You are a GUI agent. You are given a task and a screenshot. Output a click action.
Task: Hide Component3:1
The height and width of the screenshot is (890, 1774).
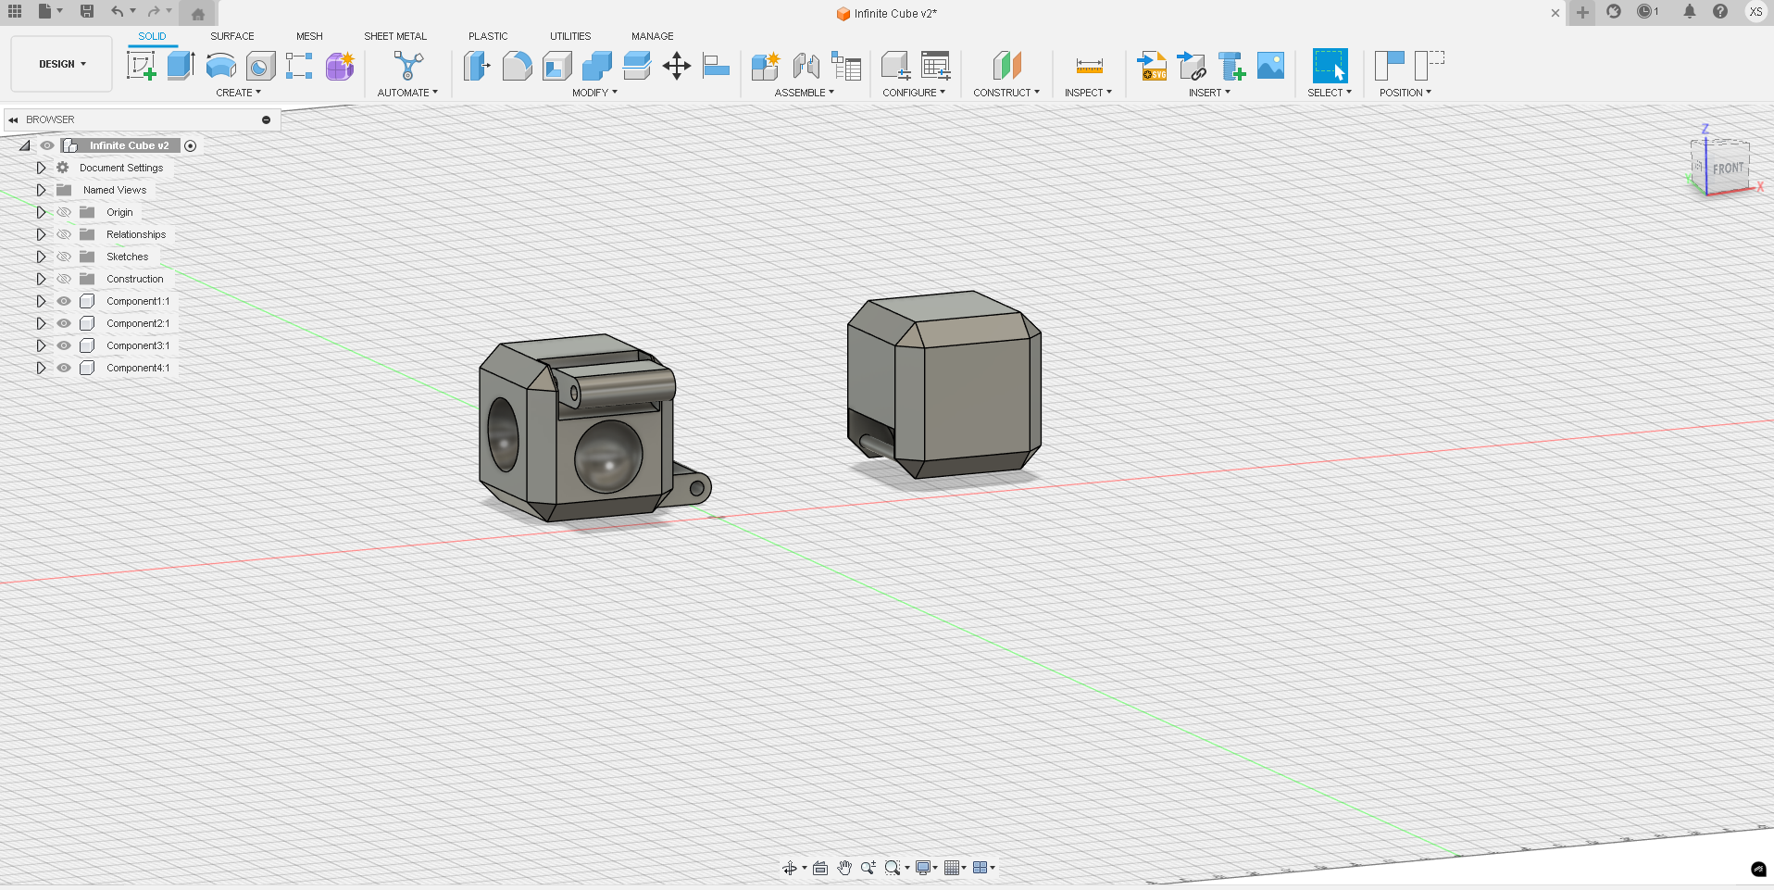(x=64, y=345)
